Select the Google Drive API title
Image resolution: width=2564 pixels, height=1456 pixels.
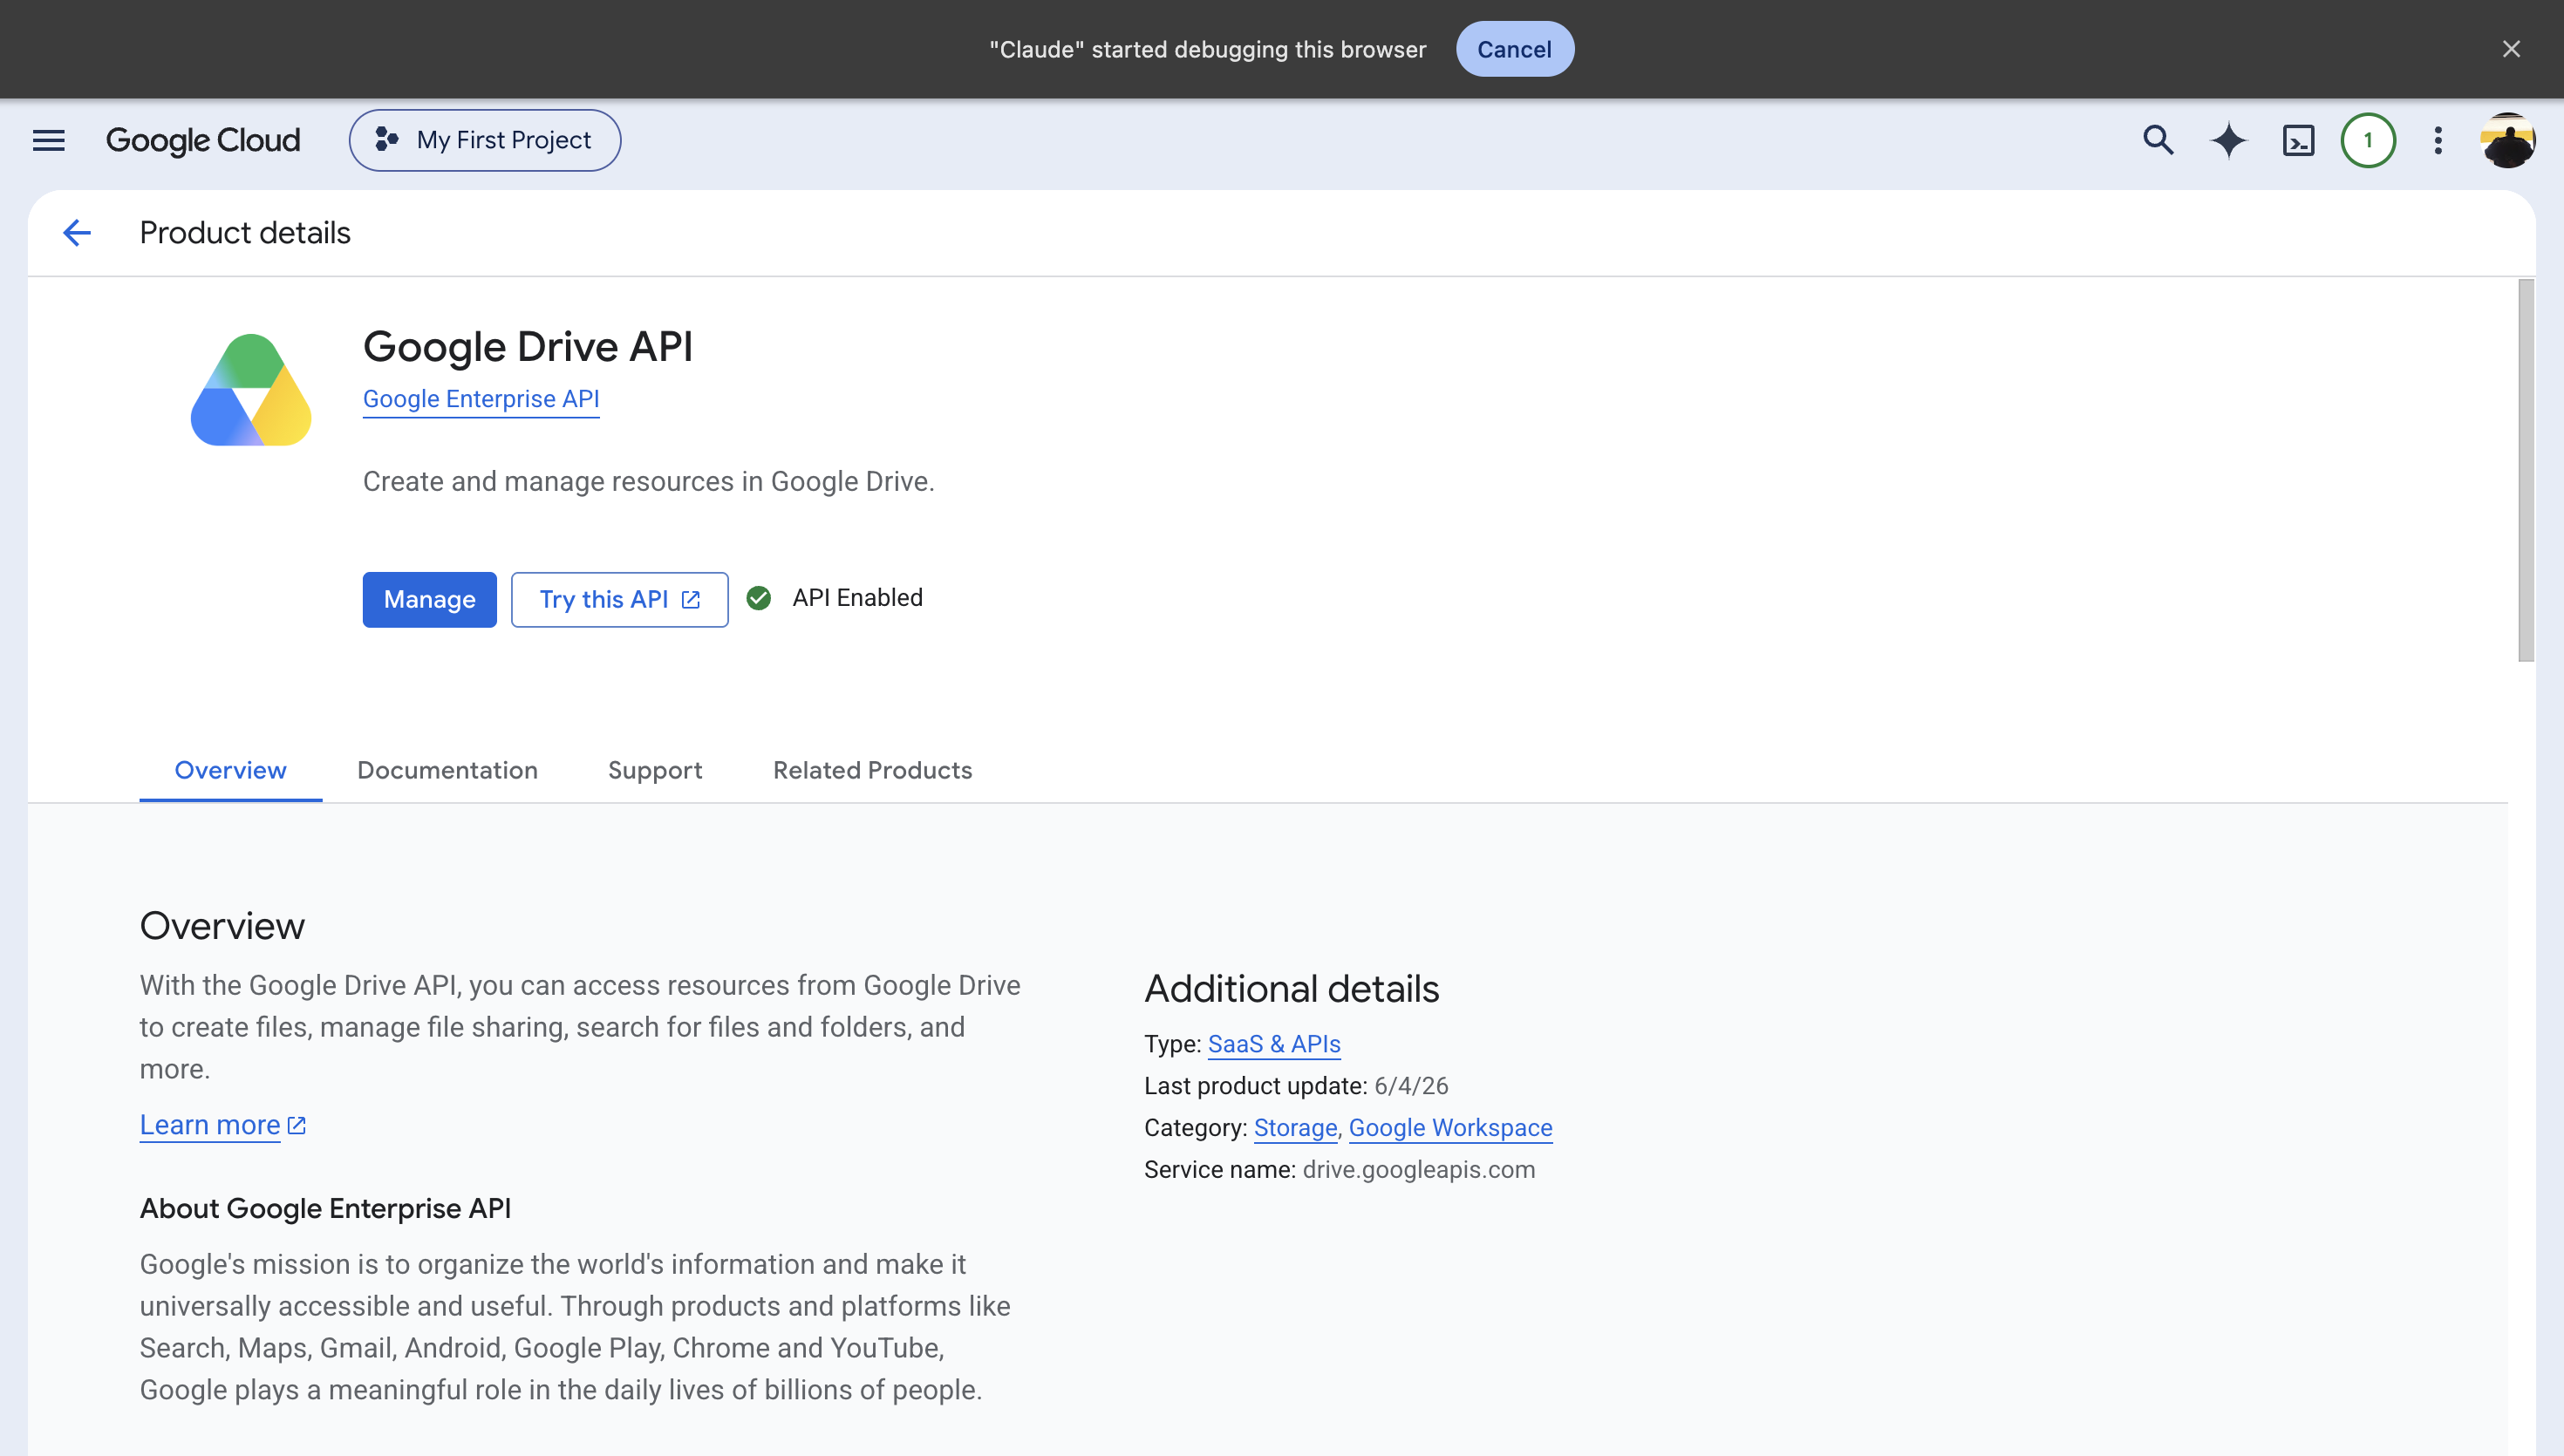coord(527,347)
